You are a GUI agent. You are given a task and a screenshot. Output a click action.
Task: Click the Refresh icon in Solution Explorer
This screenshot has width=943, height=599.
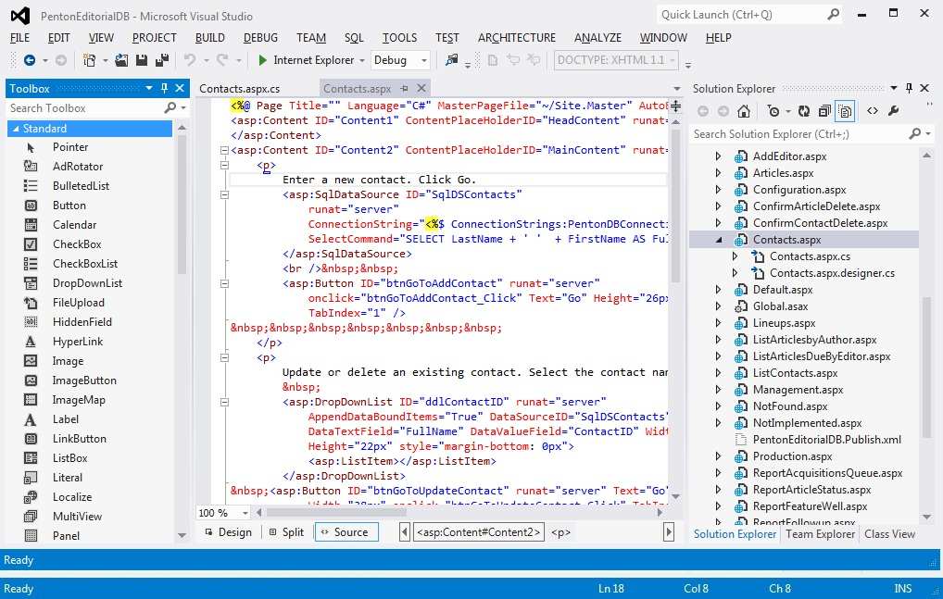804,110
